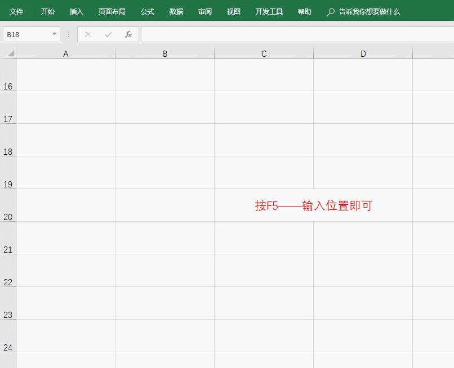Switch to the 页面布局 ribbon tab

click(x=112, y=11)
